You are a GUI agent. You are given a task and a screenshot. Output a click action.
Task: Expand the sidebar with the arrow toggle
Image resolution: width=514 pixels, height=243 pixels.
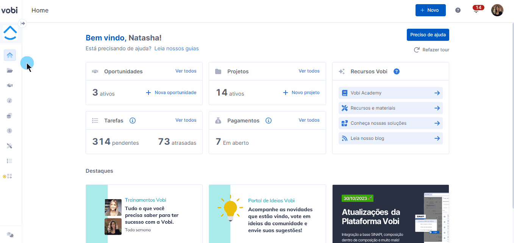23,23
